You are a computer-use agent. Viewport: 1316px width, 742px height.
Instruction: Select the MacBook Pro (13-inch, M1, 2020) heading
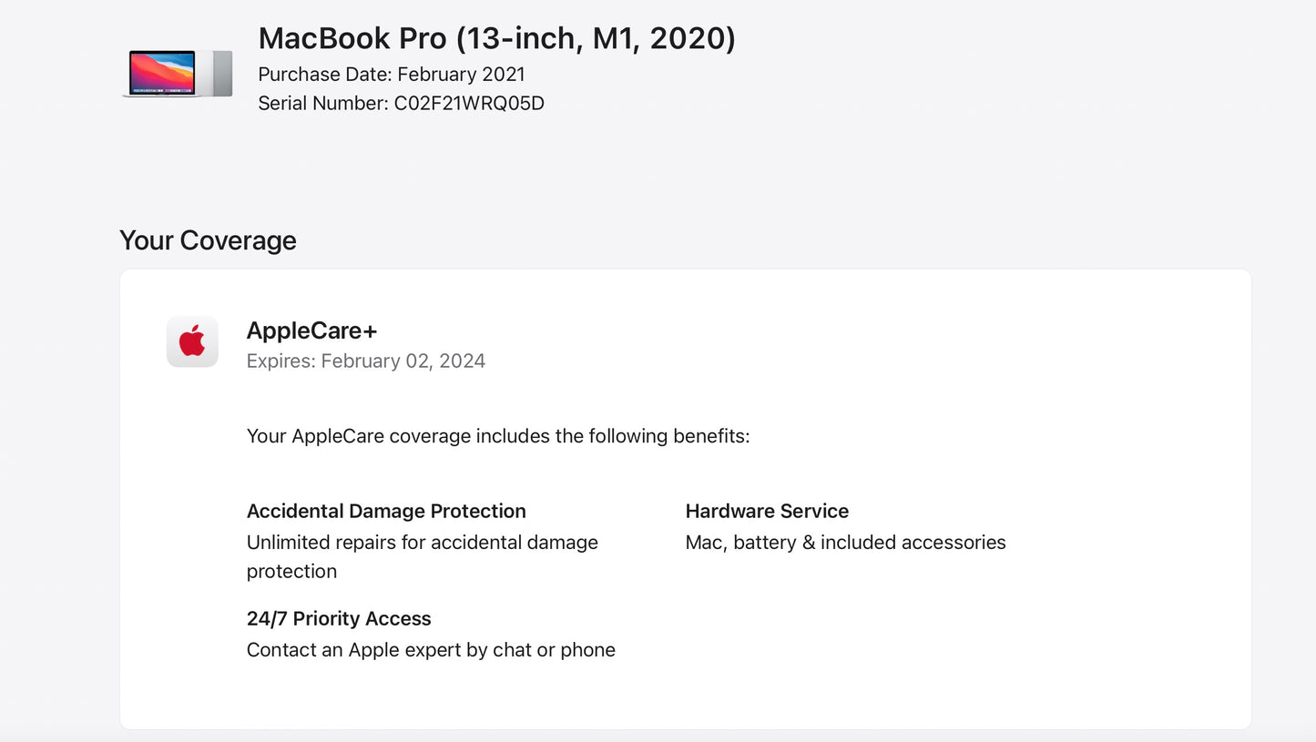497,38
